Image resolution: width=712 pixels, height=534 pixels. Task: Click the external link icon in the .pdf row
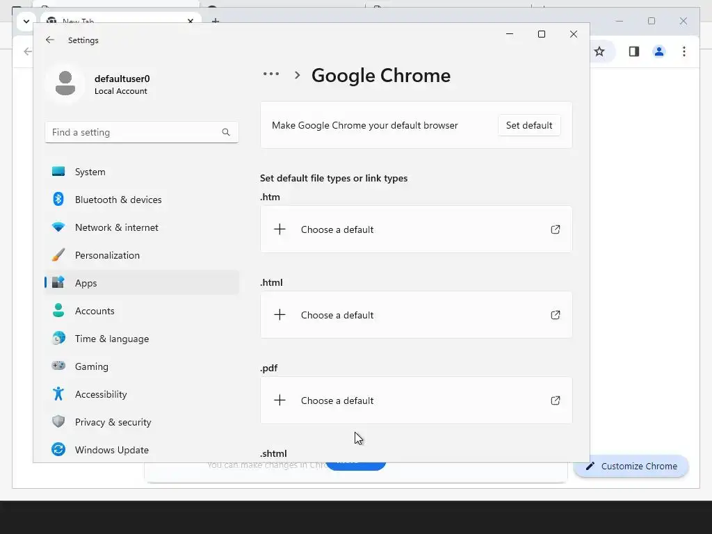pyautogui.click(x=555, y=400)
